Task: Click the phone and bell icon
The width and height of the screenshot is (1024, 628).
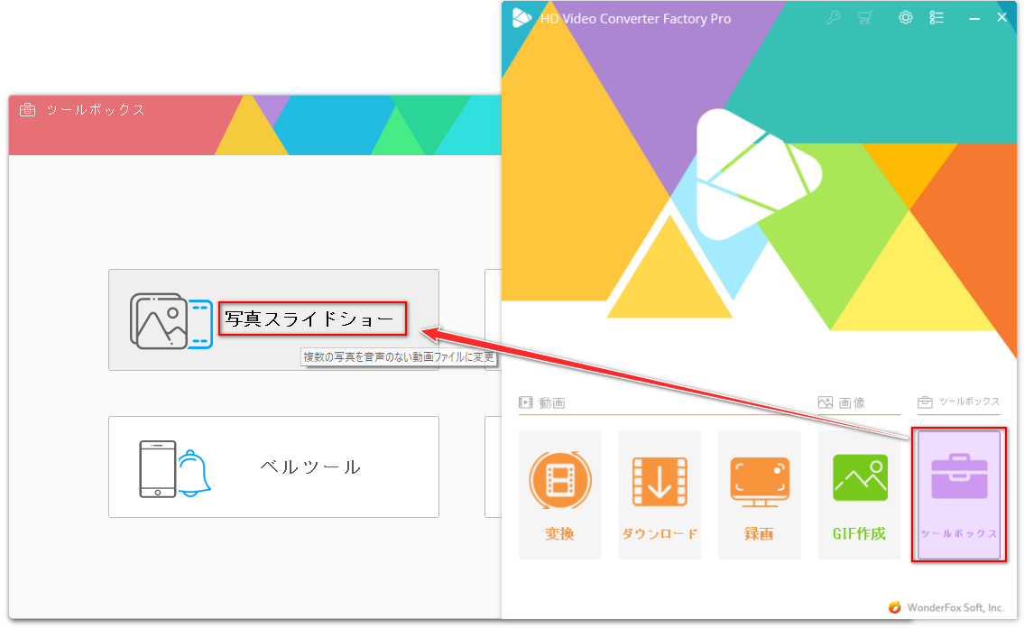Action: point(174,468)
